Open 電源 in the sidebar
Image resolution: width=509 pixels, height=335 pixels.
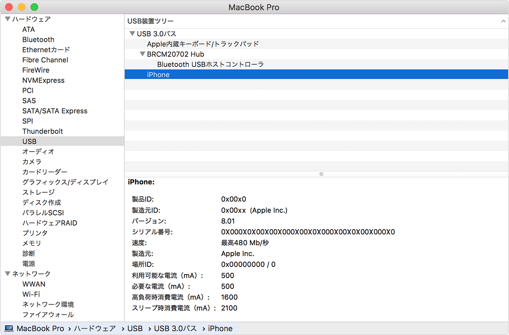pos(29,264)
